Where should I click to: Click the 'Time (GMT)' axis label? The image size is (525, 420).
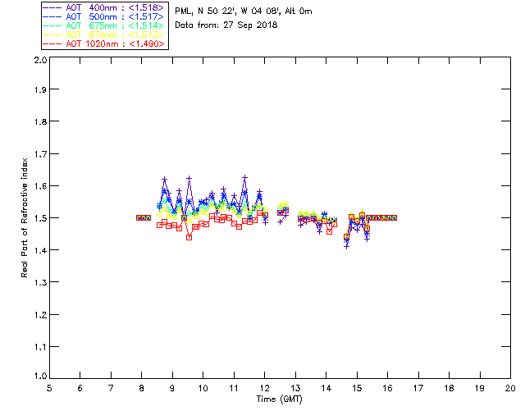[279, 399]
